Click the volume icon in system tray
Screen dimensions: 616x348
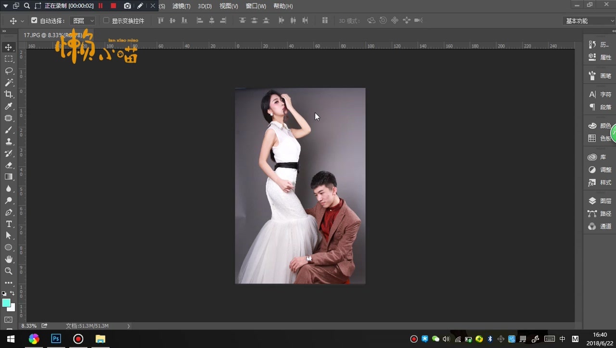click(x=446, y=339)
